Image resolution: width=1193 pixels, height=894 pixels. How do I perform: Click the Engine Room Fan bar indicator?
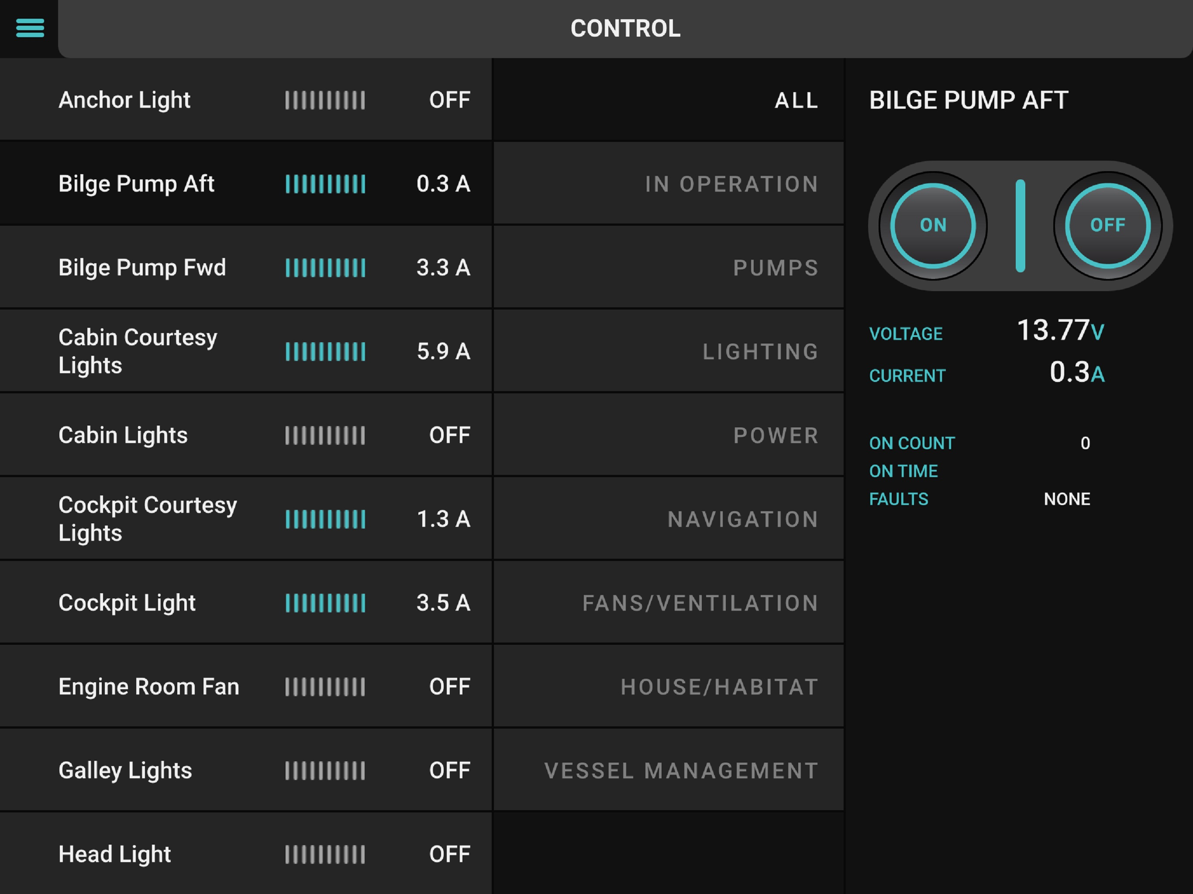click(325, 687)
